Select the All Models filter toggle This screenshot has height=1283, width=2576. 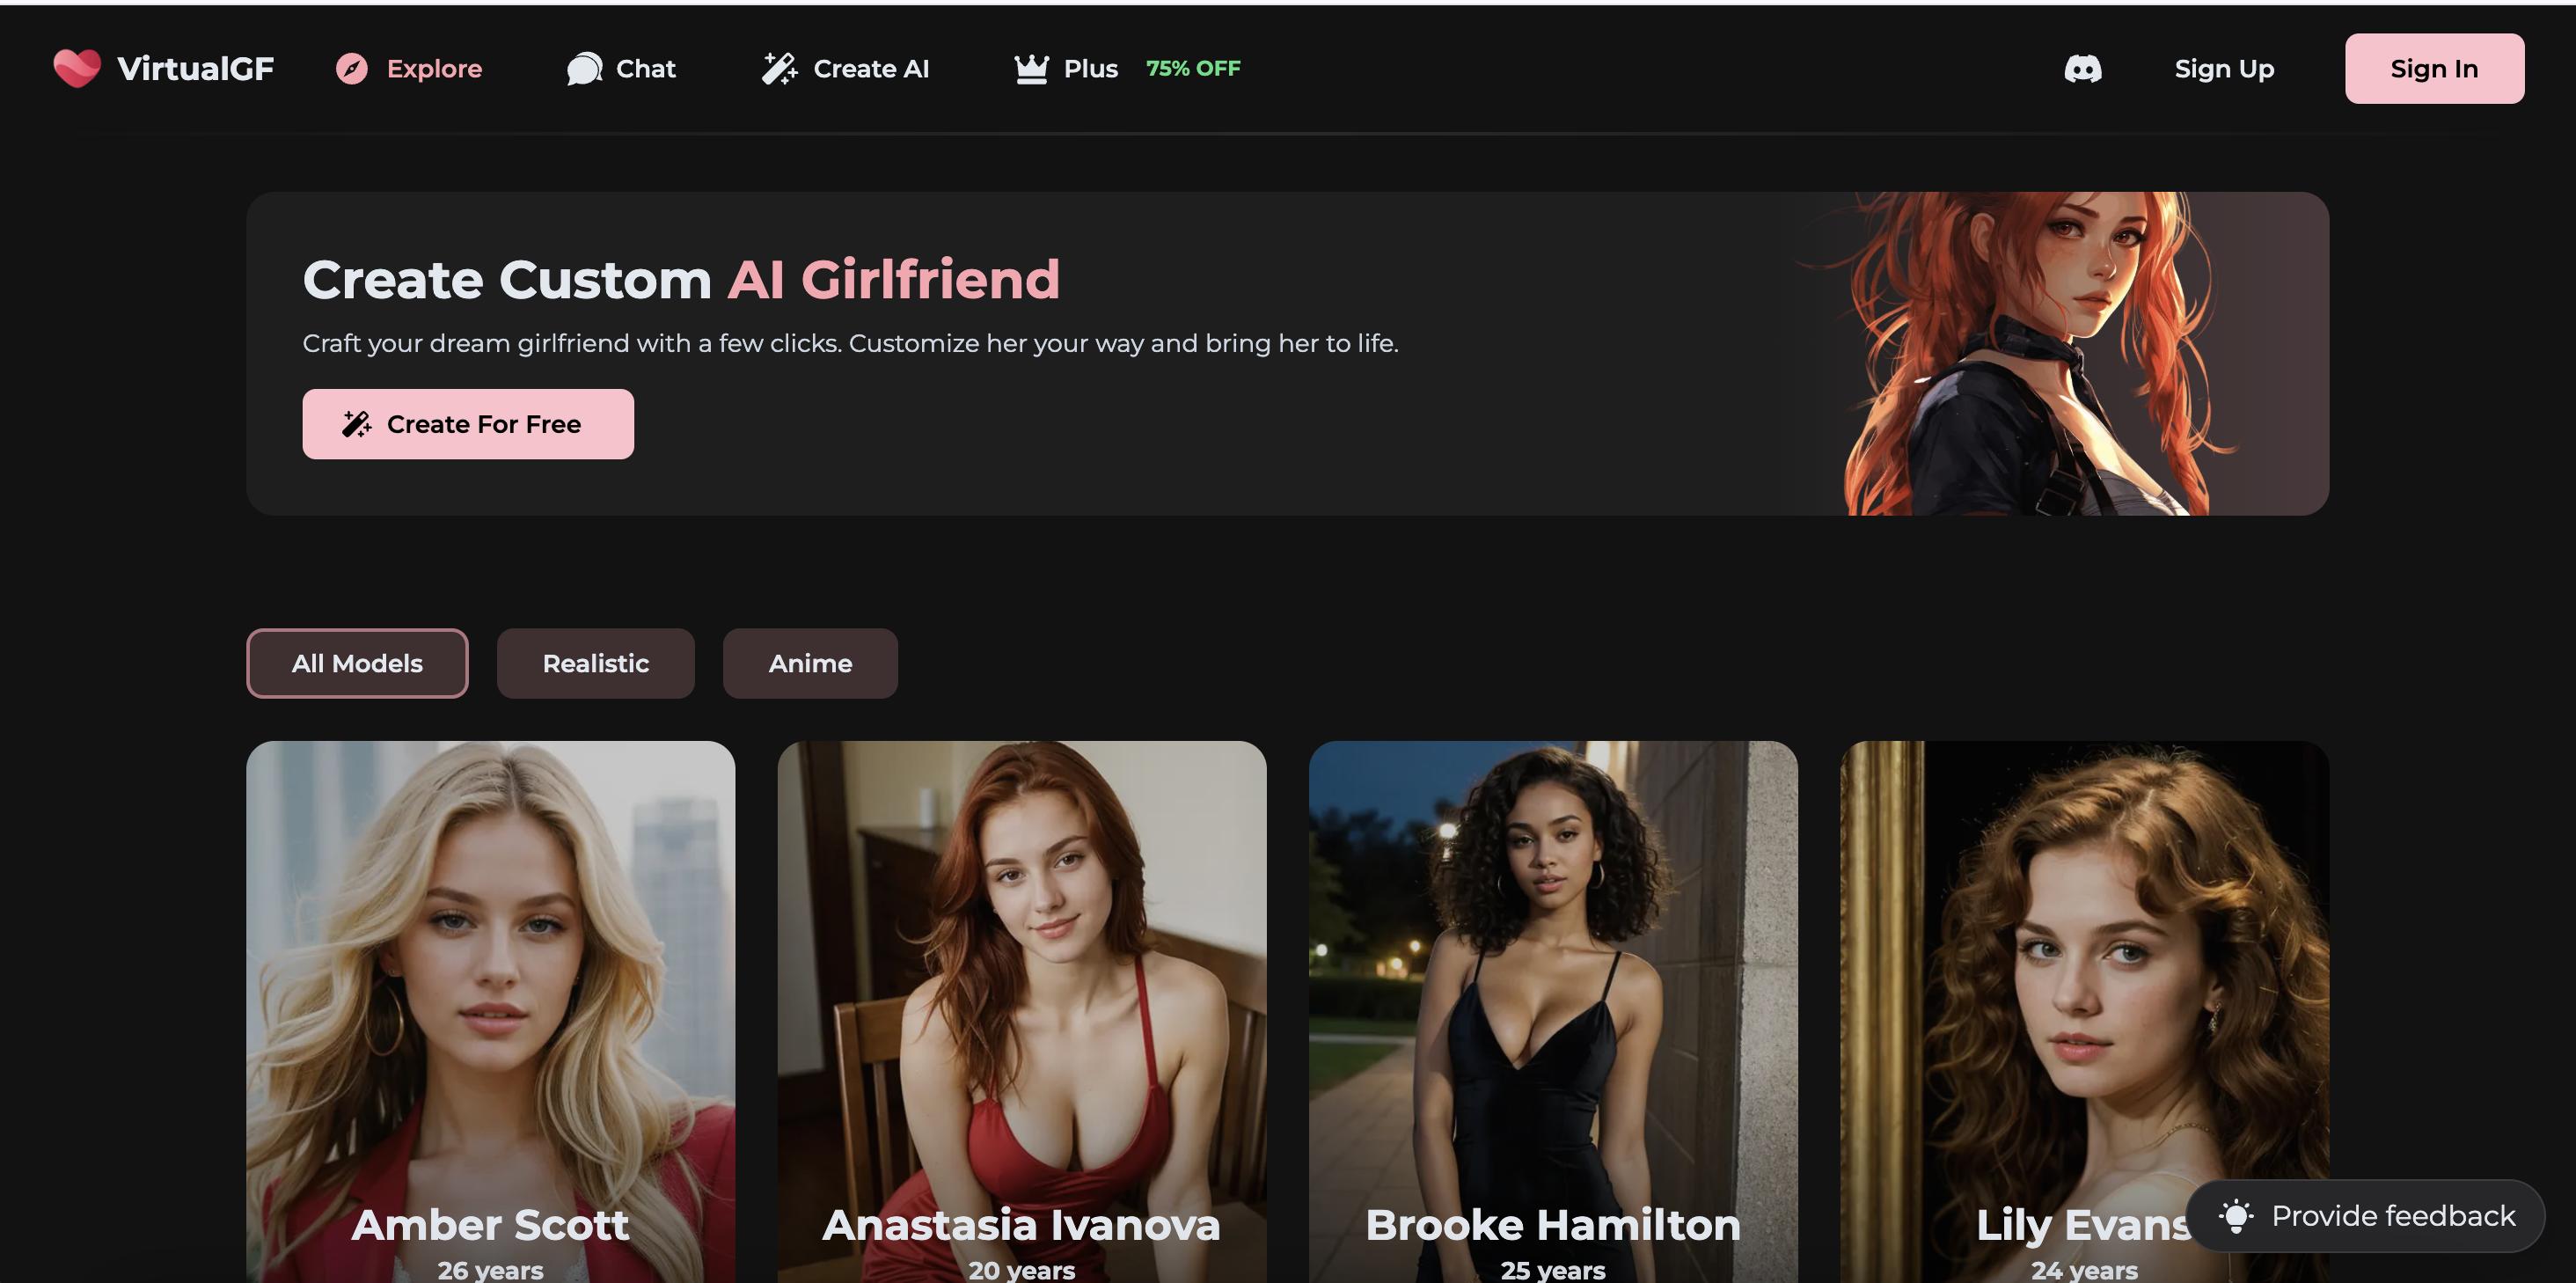356,662
